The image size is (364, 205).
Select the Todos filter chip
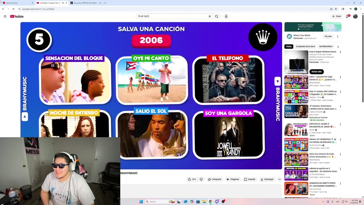(x=289, y=46)
